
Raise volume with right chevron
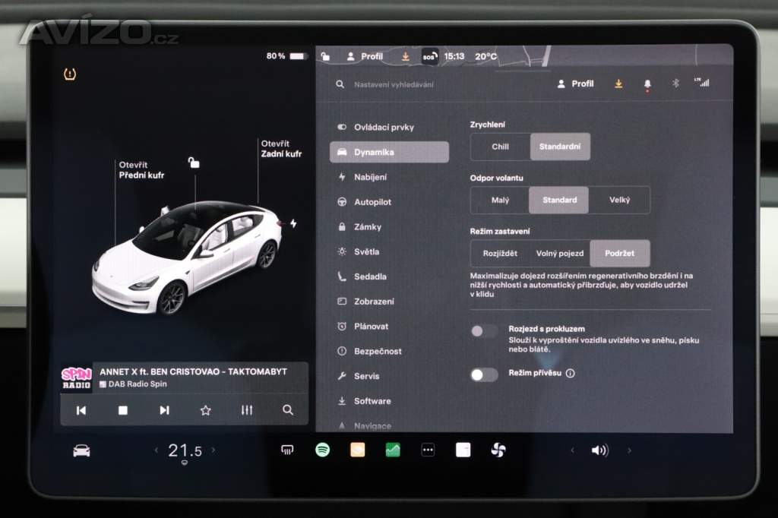coord(629,450)
